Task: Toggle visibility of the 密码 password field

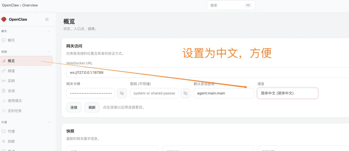Action: pos(185,93)
